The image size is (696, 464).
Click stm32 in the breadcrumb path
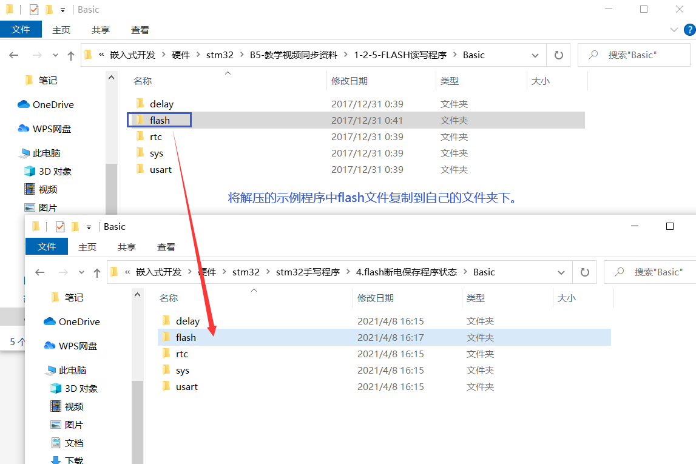point(220,55)
